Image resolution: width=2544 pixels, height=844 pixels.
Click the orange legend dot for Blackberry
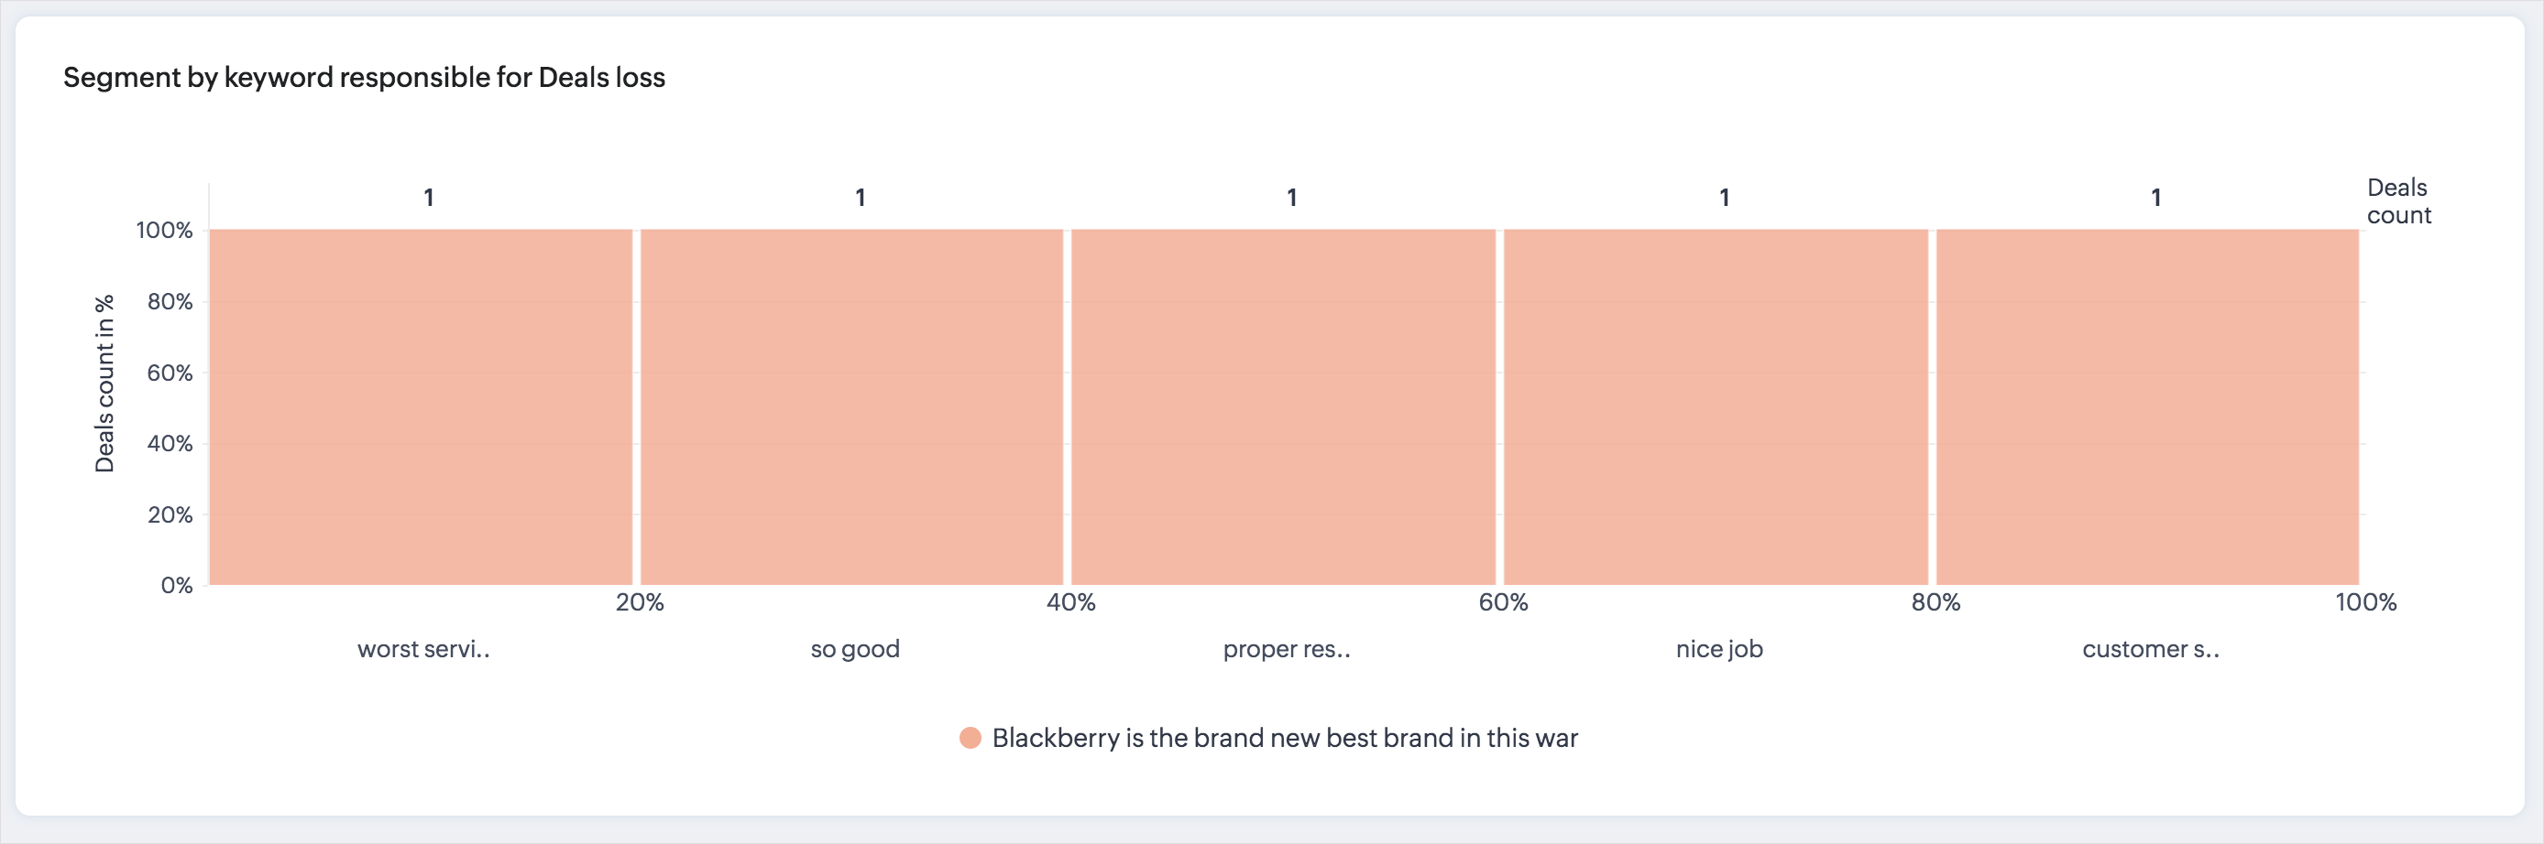[x=970, y=738]
